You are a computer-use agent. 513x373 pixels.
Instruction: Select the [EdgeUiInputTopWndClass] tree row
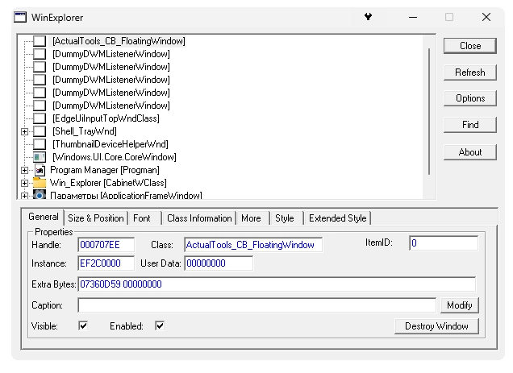pos(106,118)
